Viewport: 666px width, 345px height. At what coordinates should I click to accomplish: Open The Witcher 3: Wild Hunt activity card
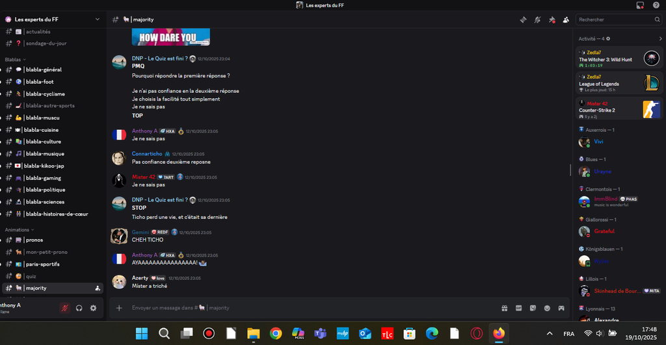click(x=619, y=58)
